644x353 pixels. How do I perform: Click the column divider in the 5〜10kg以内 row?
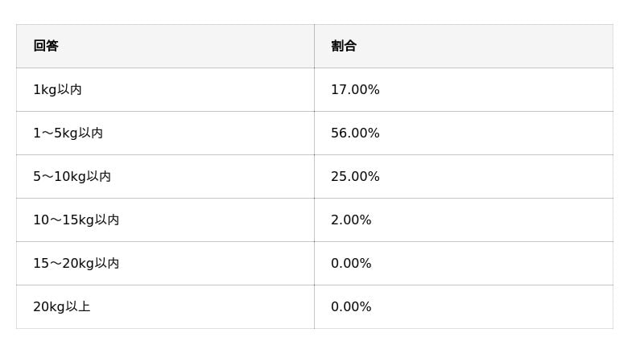click(x=314, y=176)
